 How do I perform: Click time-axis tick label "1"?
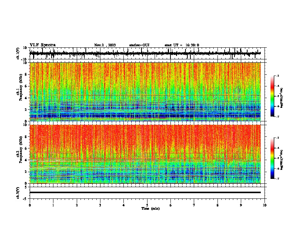53,205
